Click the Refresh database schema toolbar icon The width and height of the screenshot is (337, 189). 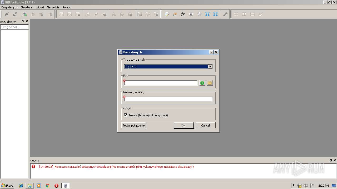point(50,14)
